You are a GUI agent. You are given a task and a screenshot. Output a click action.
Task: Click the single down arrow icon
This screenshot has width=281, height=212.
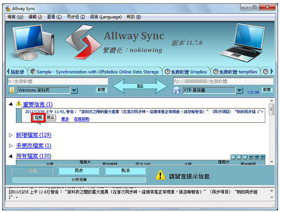(x=251, y=157)
